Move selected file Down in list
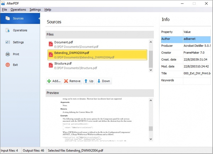The image size is (213, 154). (103, 81)
